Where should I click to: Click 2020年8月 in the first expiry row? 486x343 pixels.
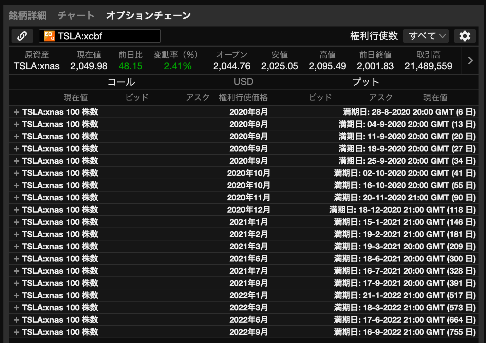point(248,112)
